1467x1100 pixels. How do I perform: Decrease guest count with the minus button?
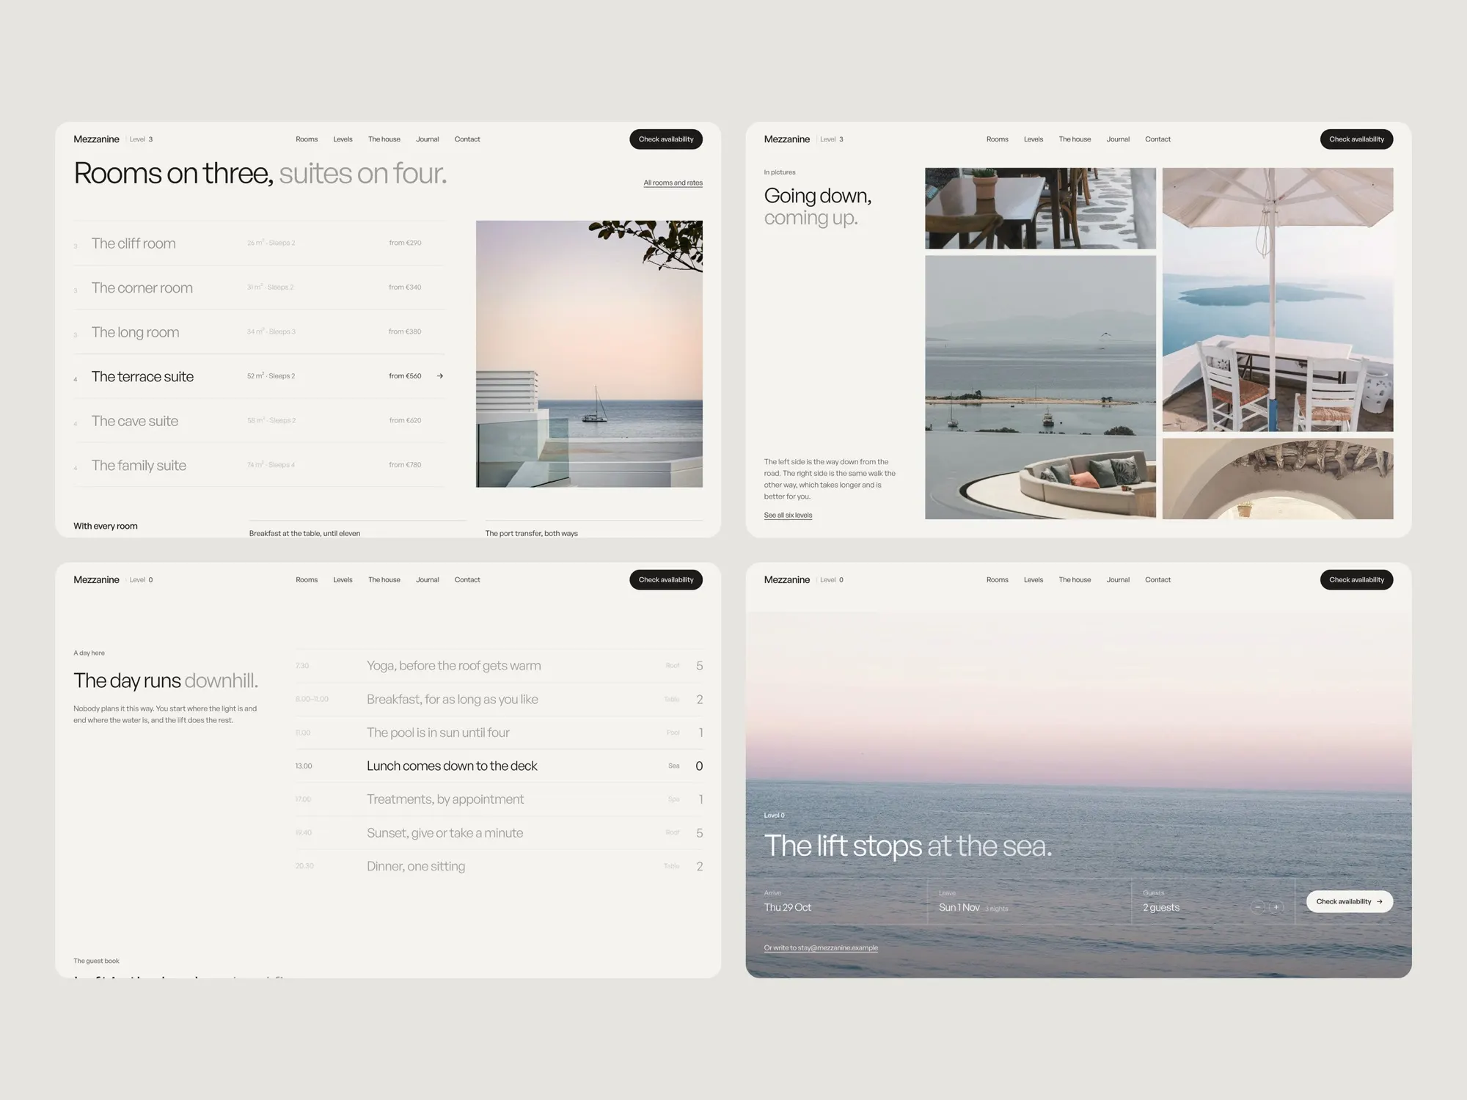pyautogui.click(x=1259, y=907)
